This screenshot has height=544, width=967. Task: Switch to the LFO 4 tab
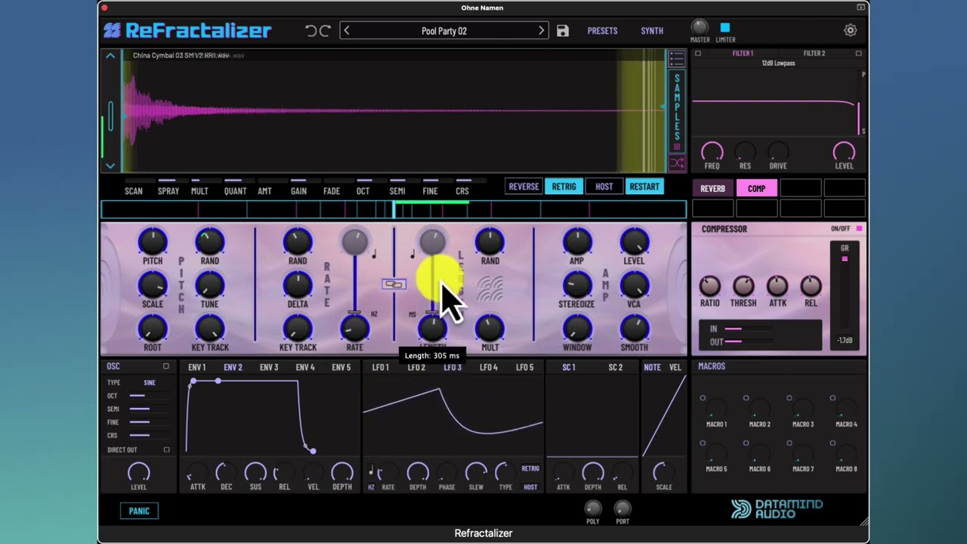[x=489, y=367]
